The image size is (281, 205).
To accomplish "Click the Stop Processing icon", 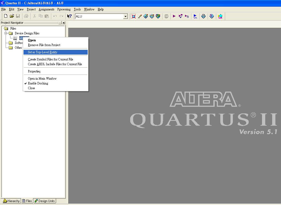I will pos(166,16).
